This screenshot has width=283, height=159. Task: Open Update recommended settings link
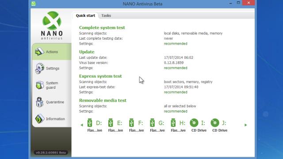[176, 68]
